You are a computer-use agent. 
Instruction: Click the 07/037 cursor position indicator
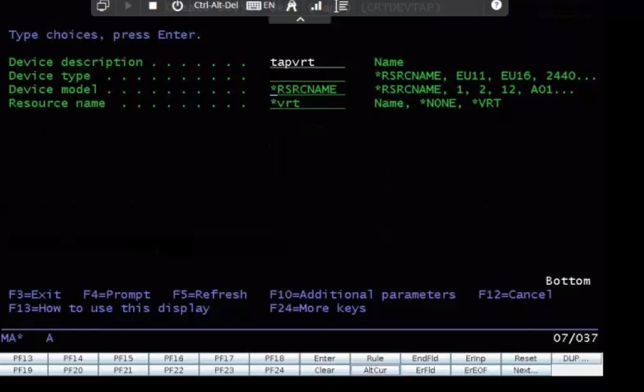tap(575, 338)
